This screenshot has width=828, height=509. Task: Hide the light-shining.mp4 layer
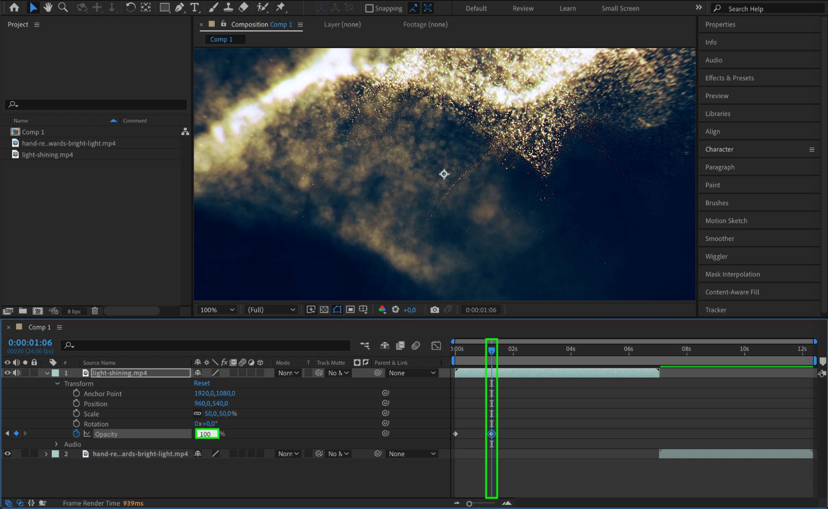click(x=7, y=373)
